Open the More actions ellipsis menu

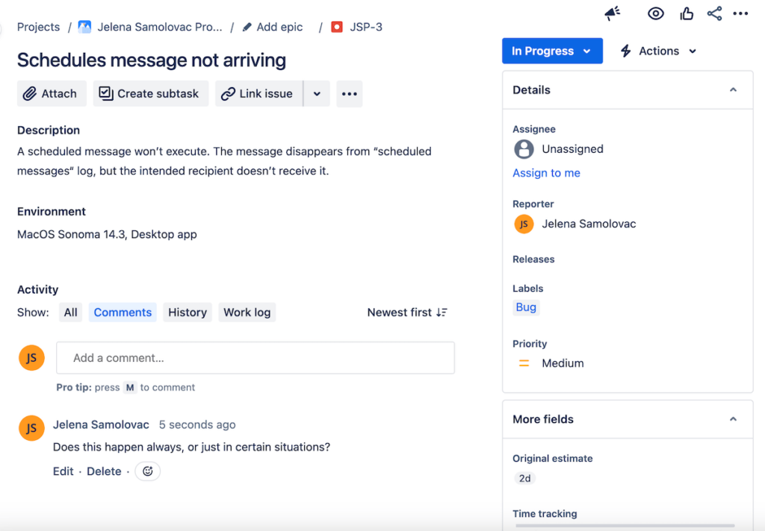[x=349, y=93]
